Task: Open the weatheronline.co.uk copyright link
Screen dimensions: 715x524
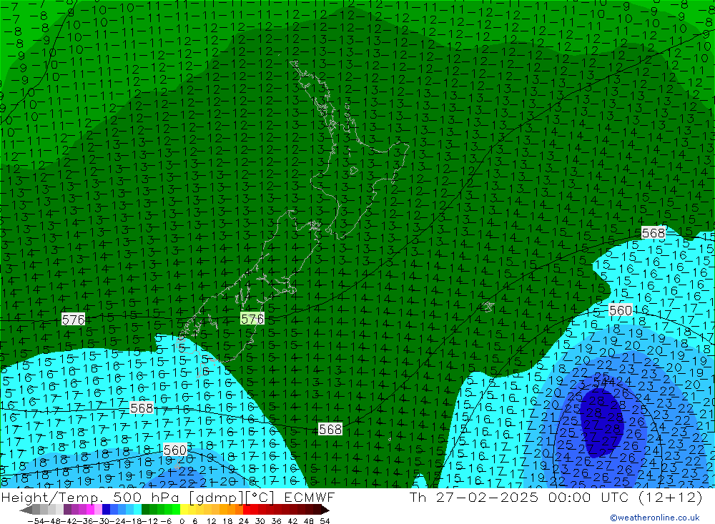Action: pyautogui.click(x=655, y=518)
